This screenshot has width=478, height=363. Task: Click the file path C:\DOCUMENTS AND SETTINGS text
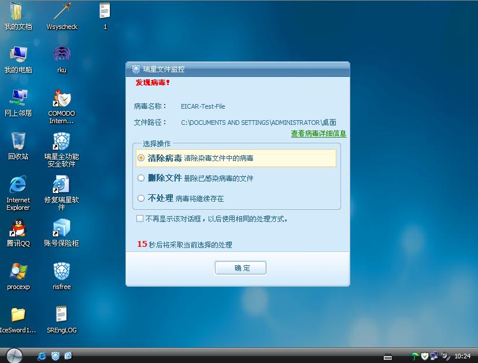258,123
